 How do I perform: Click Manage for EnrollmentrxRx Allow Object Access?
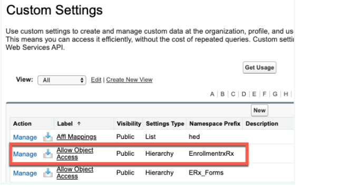pos(25,154)
